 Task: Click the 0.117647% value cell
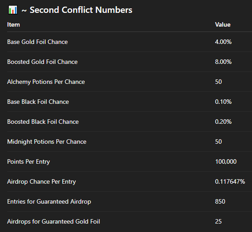point(230,181)
